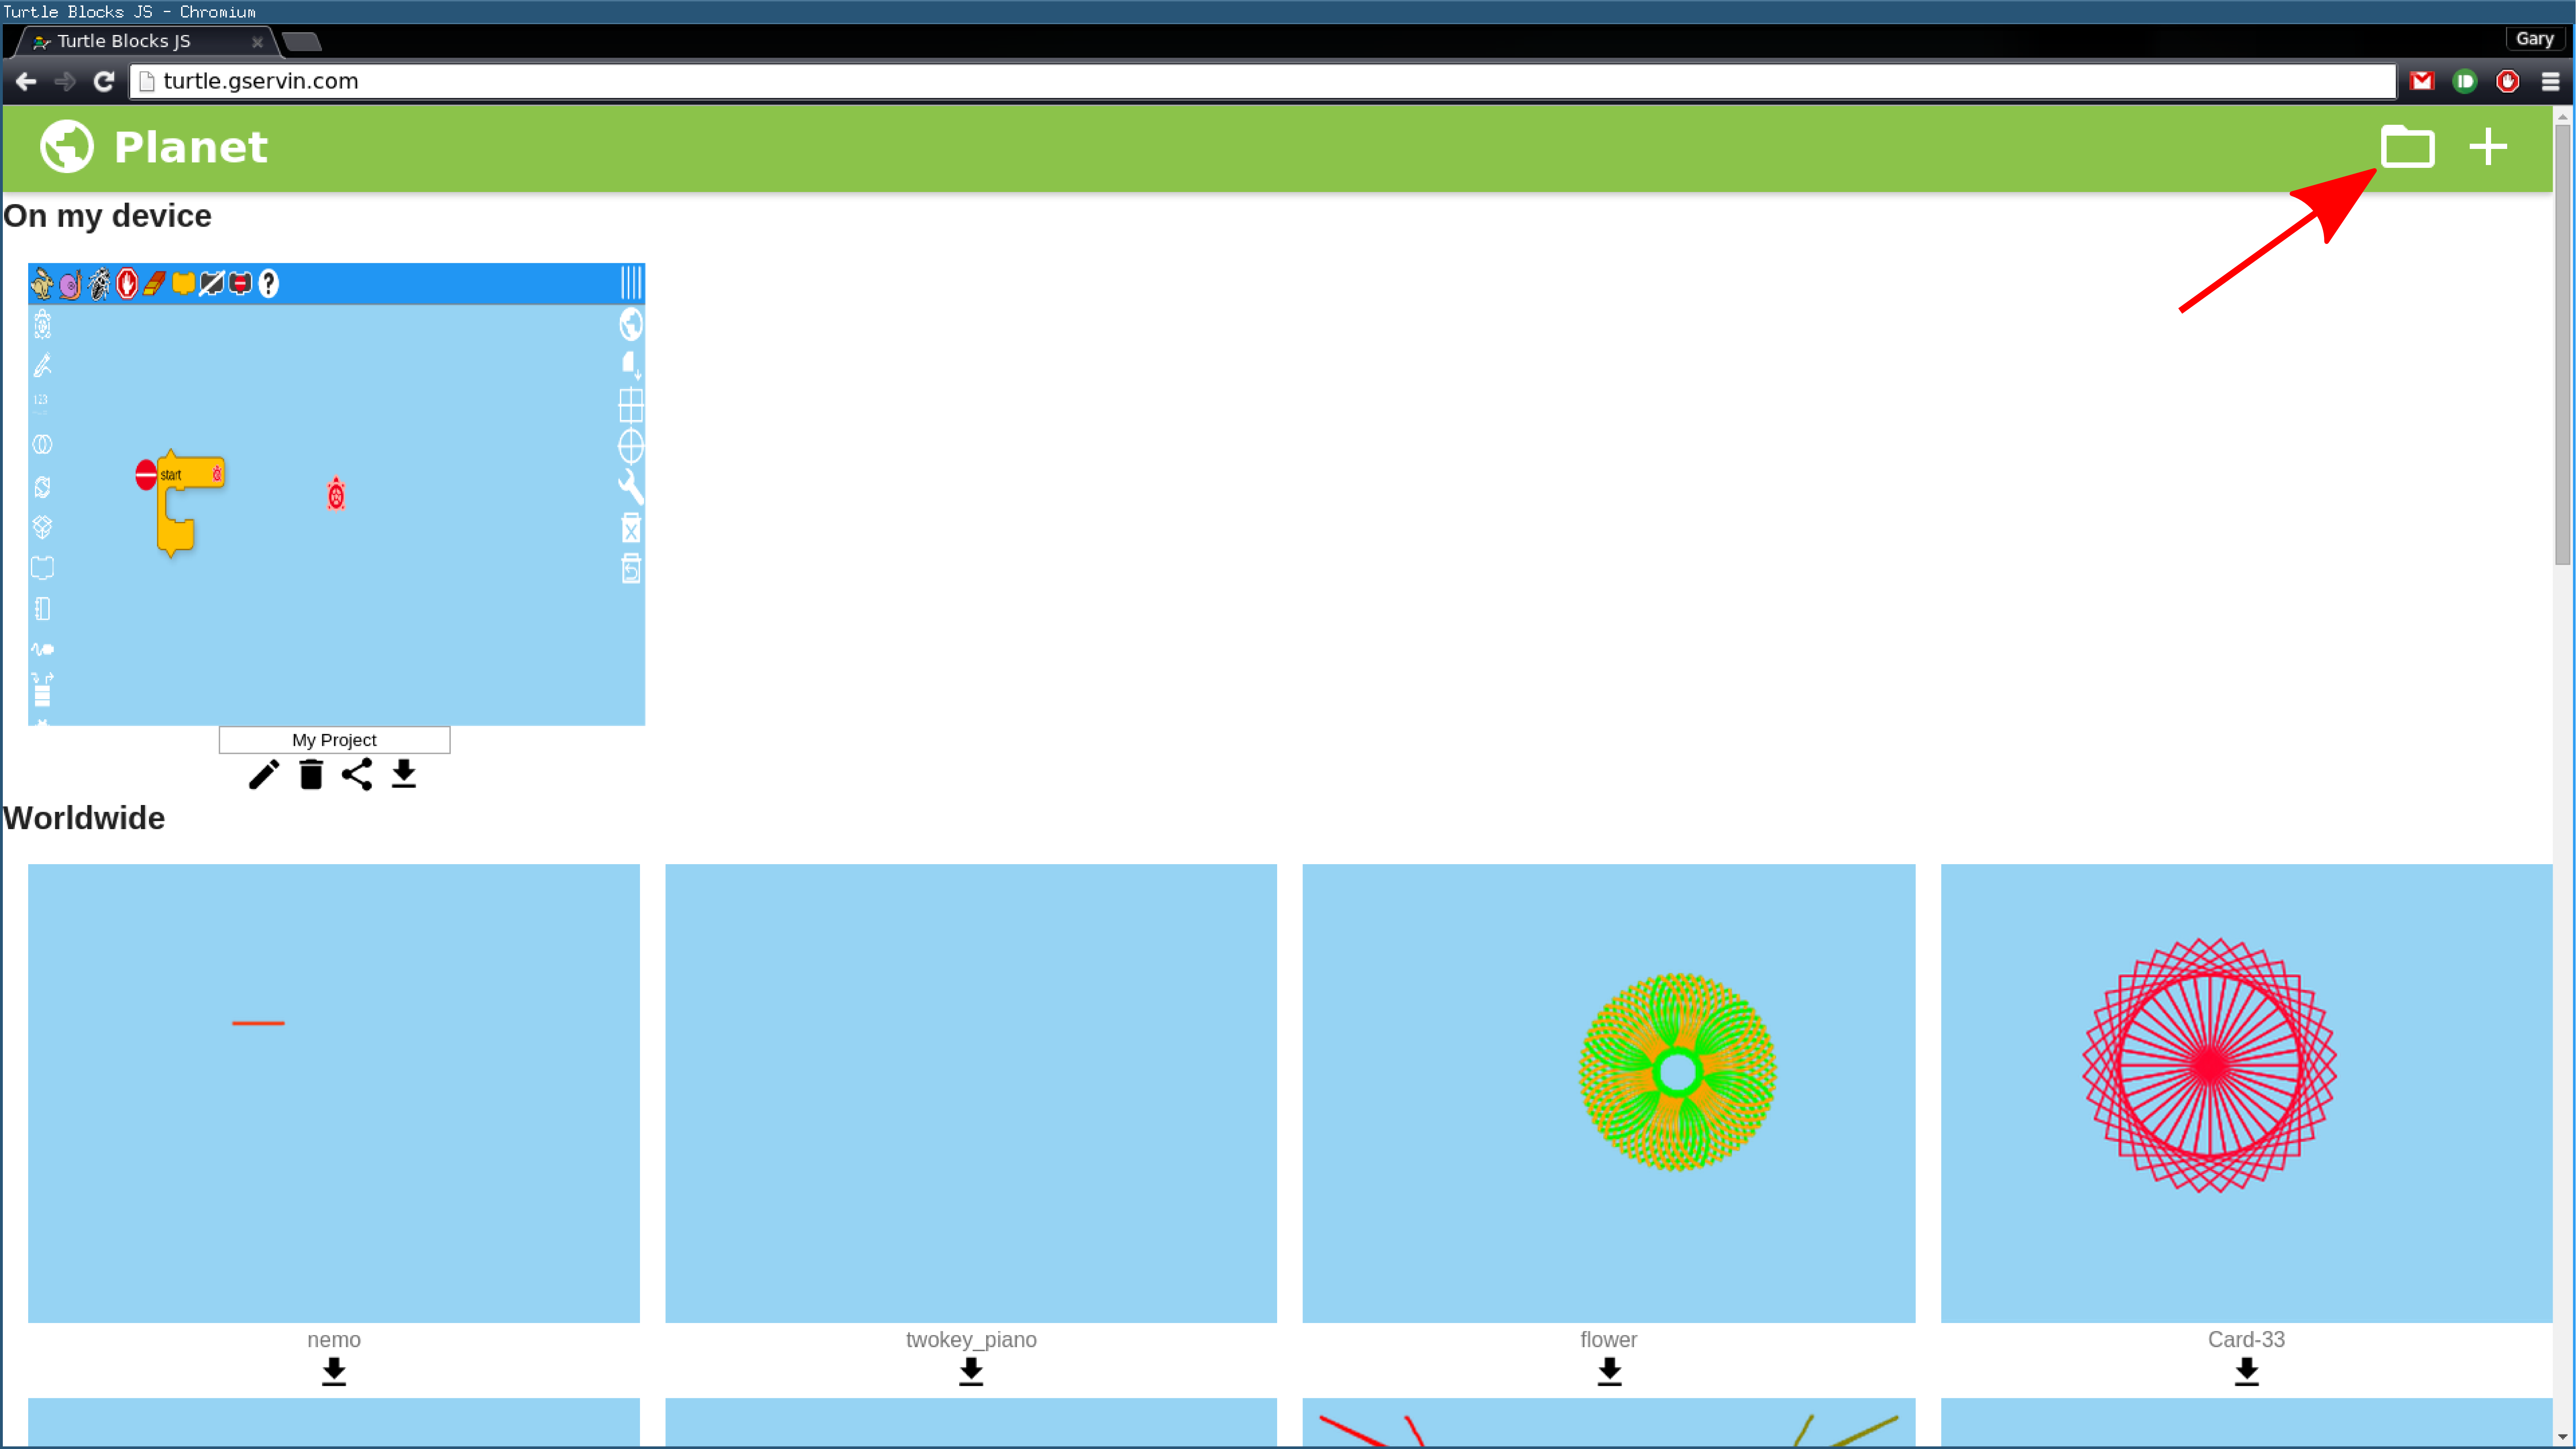Screen dimensions: 2576x1449
Task: Click the Gary profile button
Action: pos(2534,39)
